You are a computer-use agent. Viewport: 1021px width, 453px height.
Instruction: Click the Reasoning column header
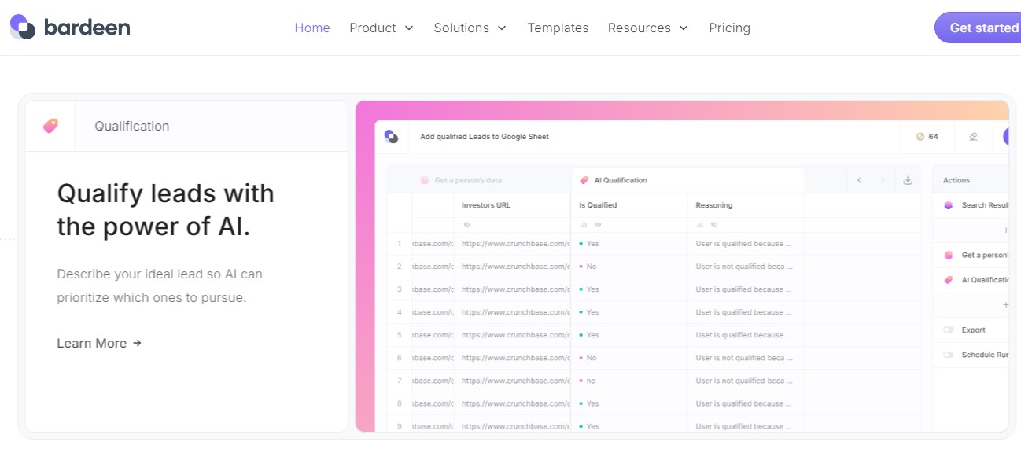click(x=714, y=205)
